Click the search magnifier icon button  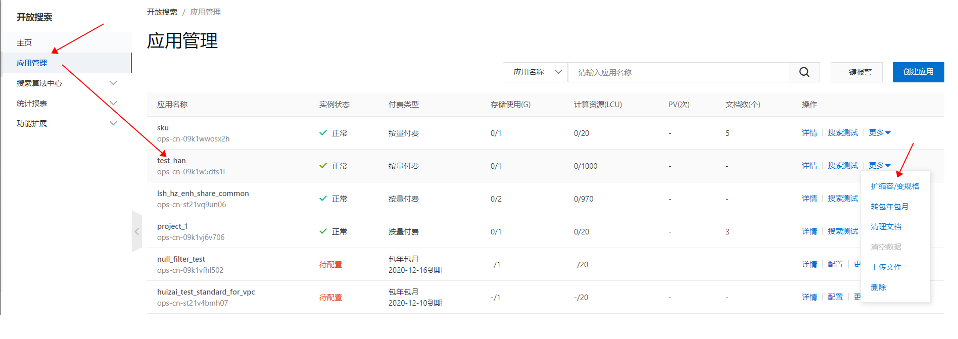click(x=804, y=72)
